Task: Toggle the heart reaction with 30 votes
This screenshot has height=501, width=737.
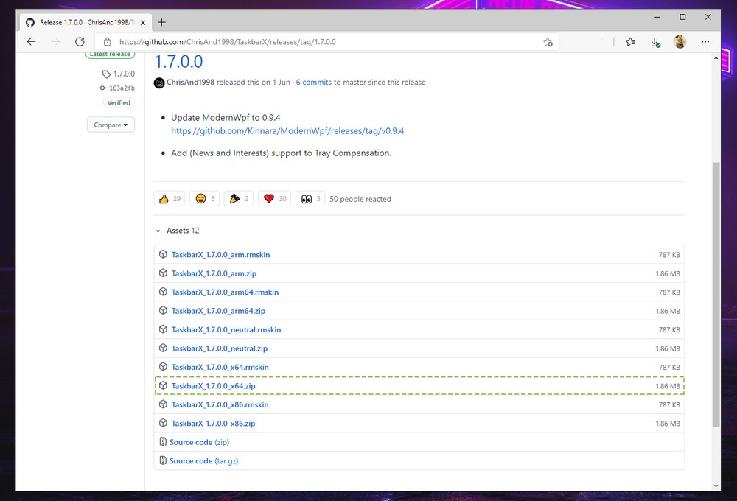Action: click(274, 199)
